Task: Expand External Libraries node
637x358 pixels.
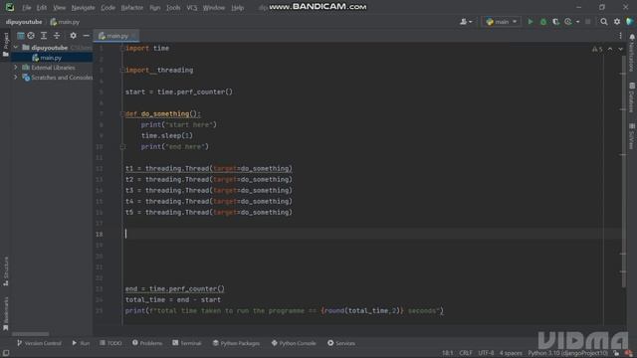Action: pos(16,67)
